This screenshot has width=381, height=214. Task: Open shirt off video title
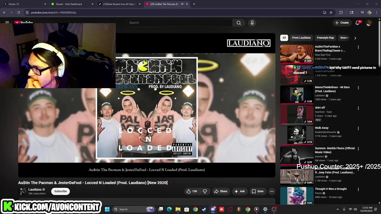[x=320, y=108]
